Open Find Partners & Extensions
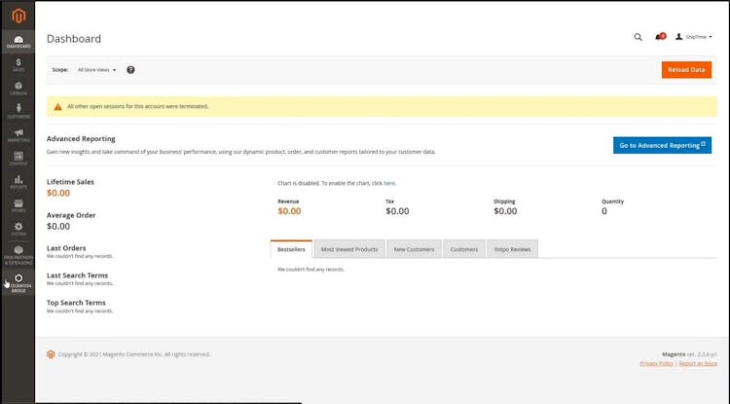Viewport: 730px width, 404px height. pyautogui.click(x=18, y=255)
